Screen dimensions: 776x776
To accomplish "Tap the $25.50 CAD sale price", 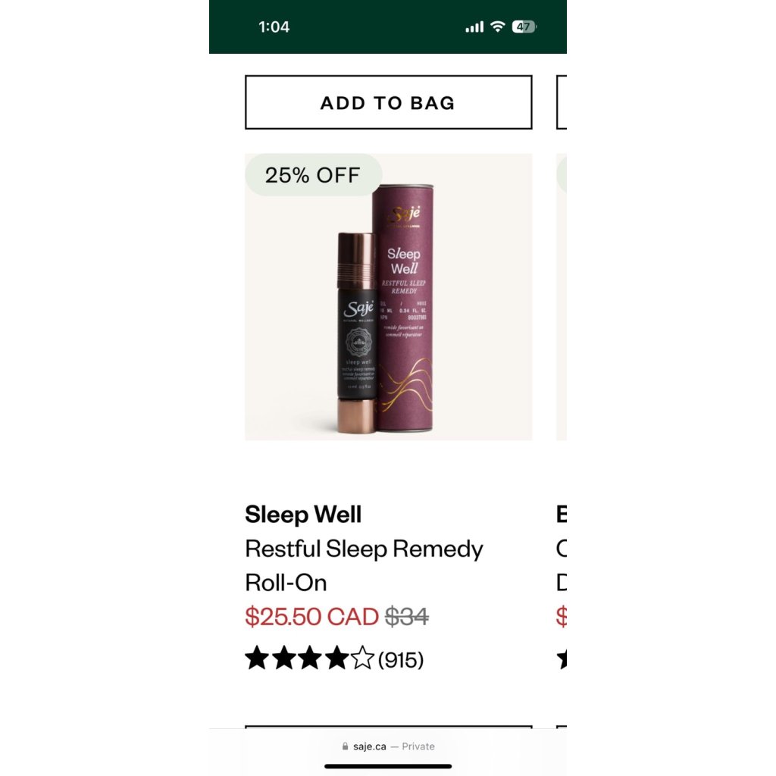I will click(311, 617).
